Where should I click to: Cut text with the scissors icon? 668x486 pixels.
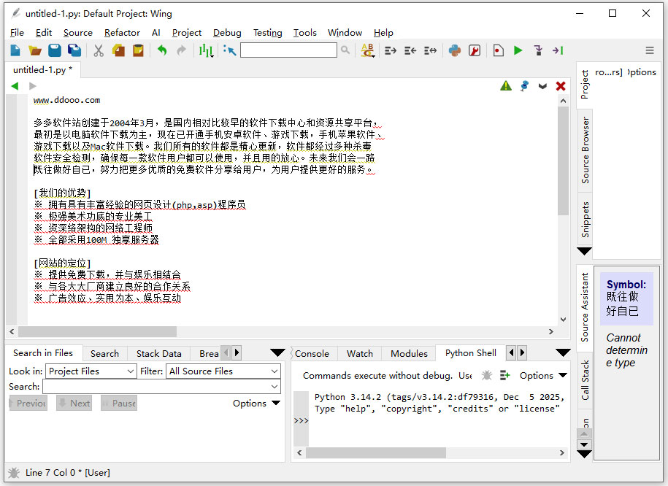pos(98,50)
